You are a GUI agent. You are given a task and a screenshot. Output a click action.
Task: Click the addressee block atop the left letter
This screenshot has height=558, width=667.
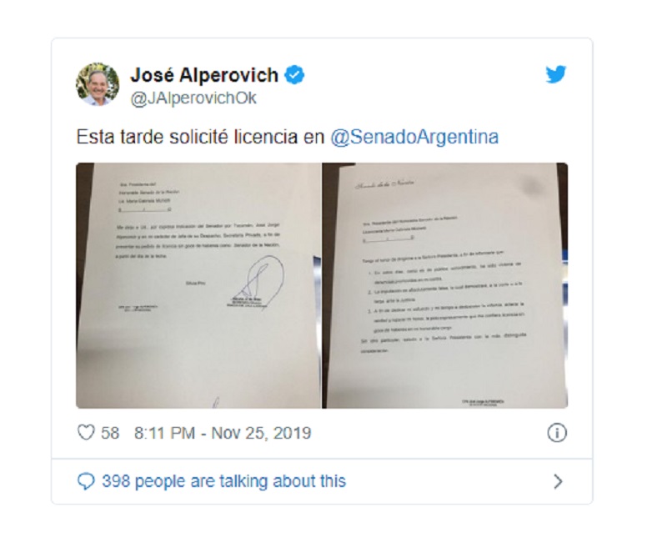pyautogui.click(x=148, y=197)
